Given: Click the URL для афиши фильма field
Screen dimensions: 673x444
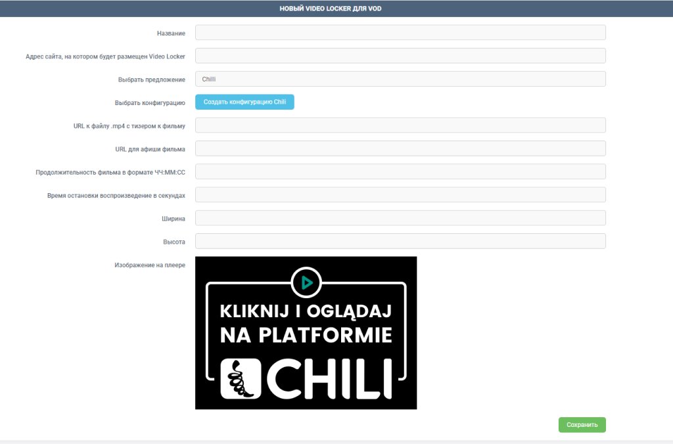Looking at the screenshot, I should click(400, 148).
